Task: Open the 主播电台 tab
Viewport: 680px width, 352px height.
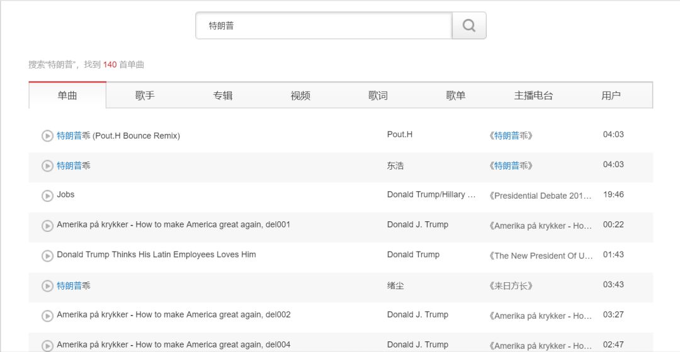Action: tap(533, 96)
